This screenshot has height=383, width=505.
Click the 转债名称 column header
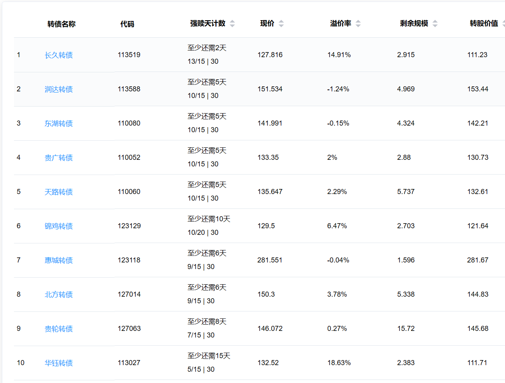click(x=61, y=24)
